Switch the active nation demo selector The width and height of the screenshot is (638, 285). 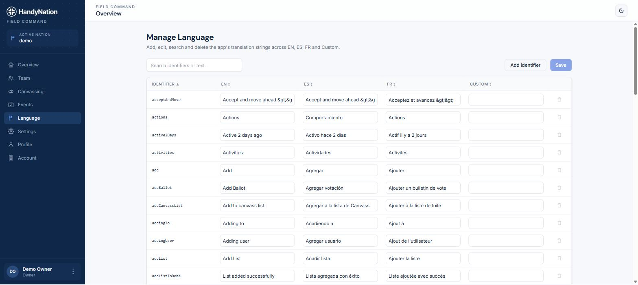coord(42,38)
